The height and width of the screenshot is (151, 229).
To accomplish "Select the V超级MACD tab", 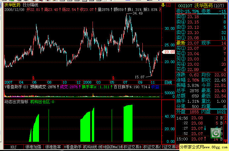I will 113,147.
